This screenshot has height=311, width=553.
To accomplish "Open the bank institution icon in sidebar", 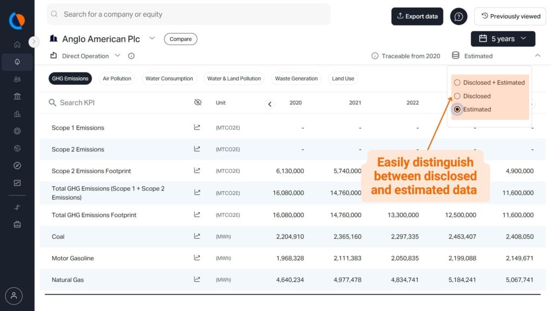I will click(17, 97).
